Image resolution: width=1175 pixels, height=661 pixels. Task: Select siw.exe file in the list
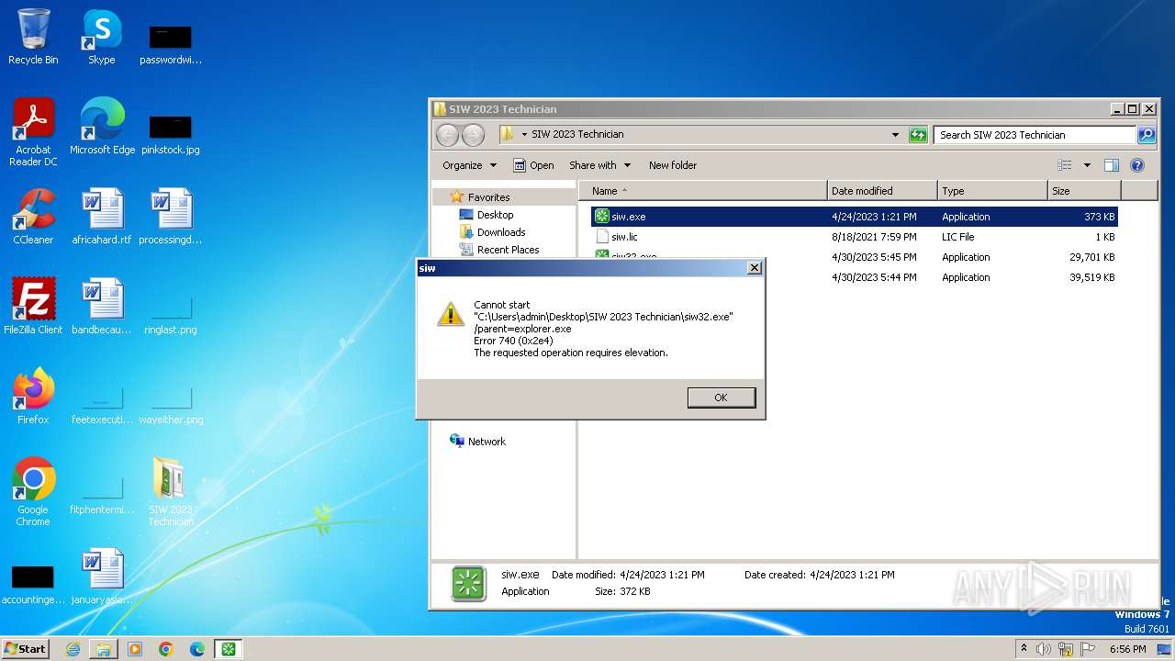tap(854, 217)
